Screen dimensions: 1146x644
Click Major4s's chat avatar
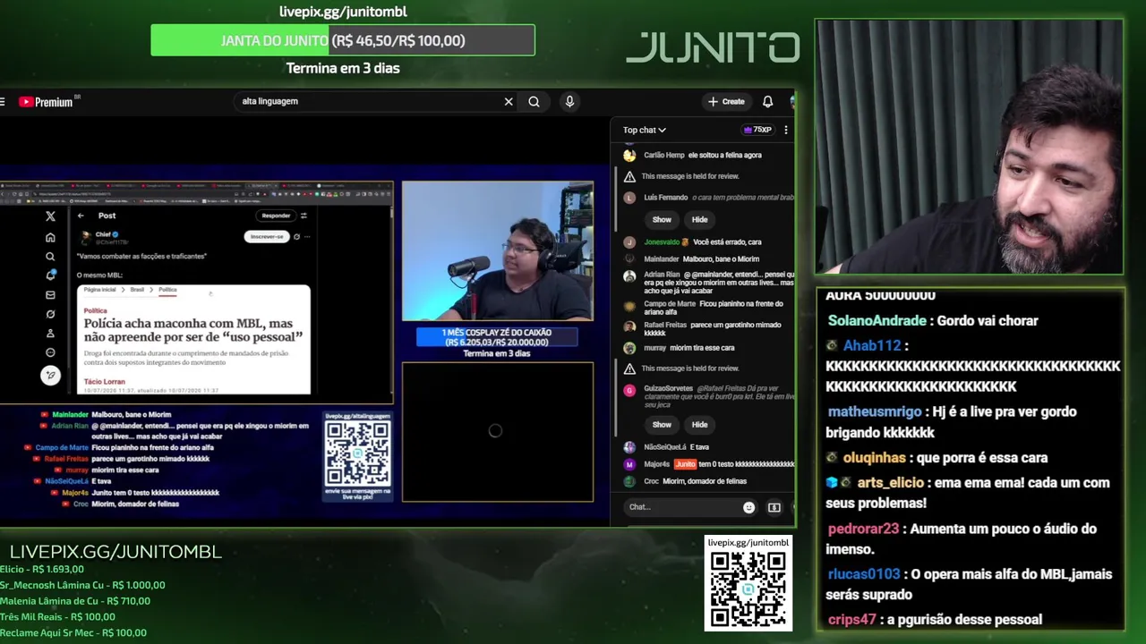click(629, 464)
